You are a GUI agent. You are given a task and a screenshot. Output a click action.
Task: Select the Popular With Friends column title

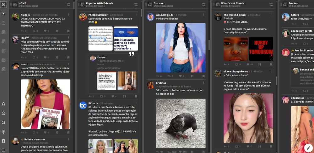point(100,3)
